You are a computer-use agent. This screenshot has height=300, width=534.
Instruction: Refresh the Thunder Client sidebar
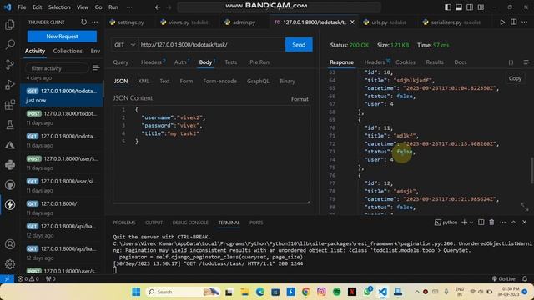point(83,22)
